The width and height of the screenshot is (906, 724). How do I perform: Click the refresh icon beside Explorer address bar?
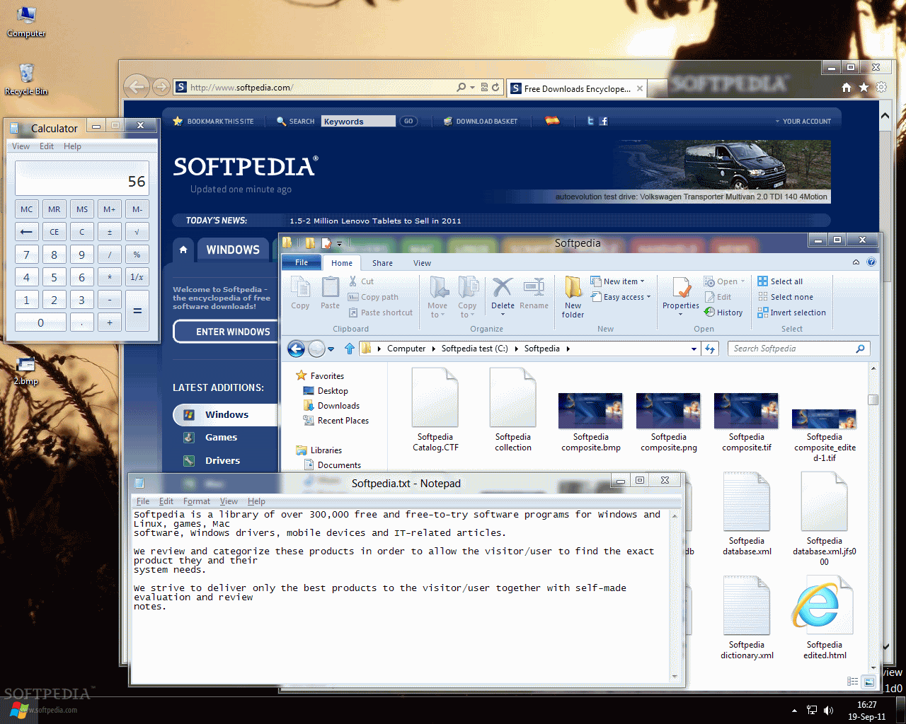(710, 349)
